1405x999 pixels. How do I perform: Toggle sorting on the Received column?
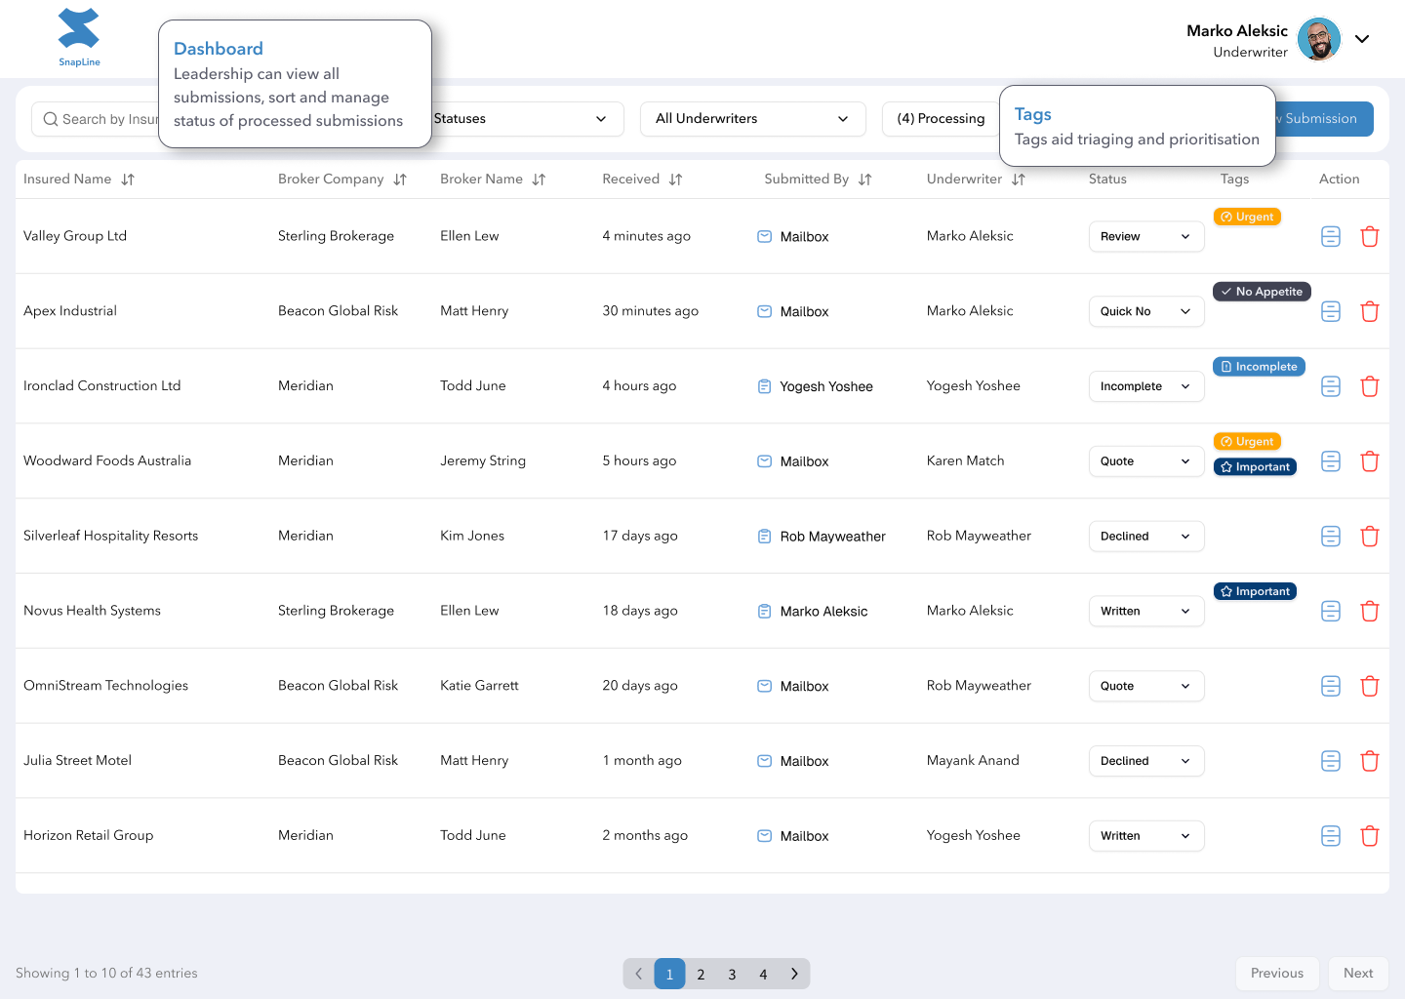coord(675,179)
